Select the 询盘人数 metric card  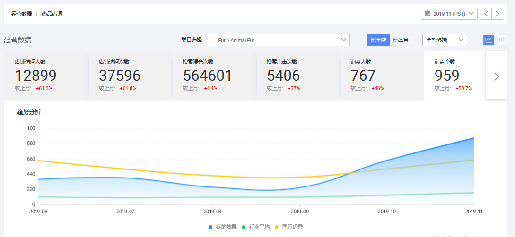[381, 75]
